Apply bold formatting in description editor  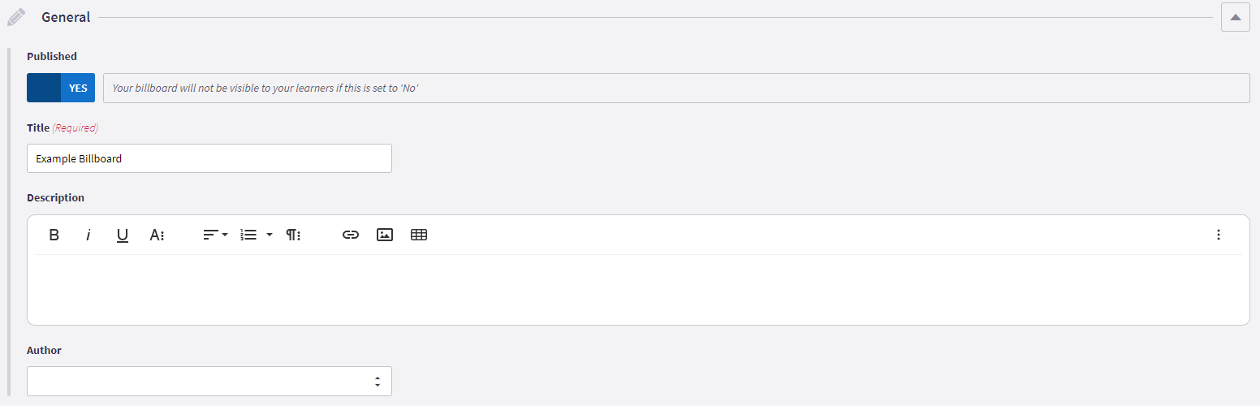54,235
